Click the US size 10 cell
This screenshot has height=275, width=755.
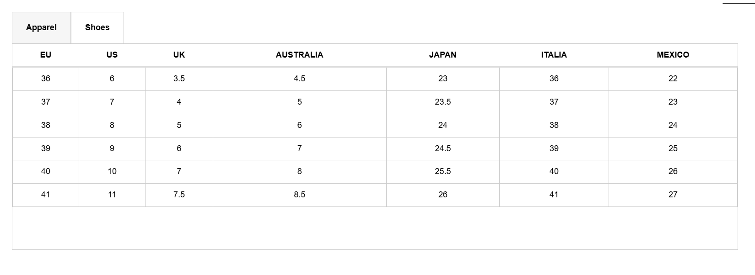click(112, 171)
